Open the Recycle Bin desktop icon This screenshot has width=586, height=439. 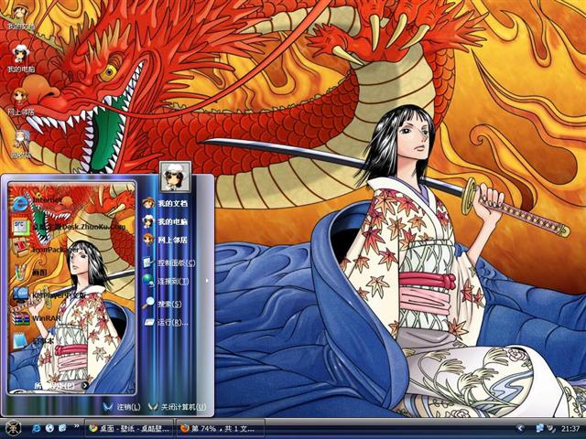click(x=21, y=145)
